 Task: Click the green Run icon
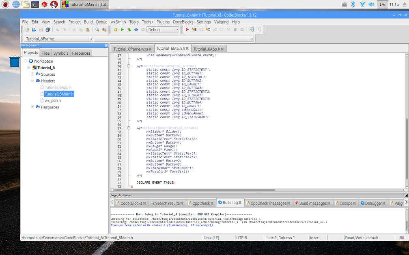[122, 30]
